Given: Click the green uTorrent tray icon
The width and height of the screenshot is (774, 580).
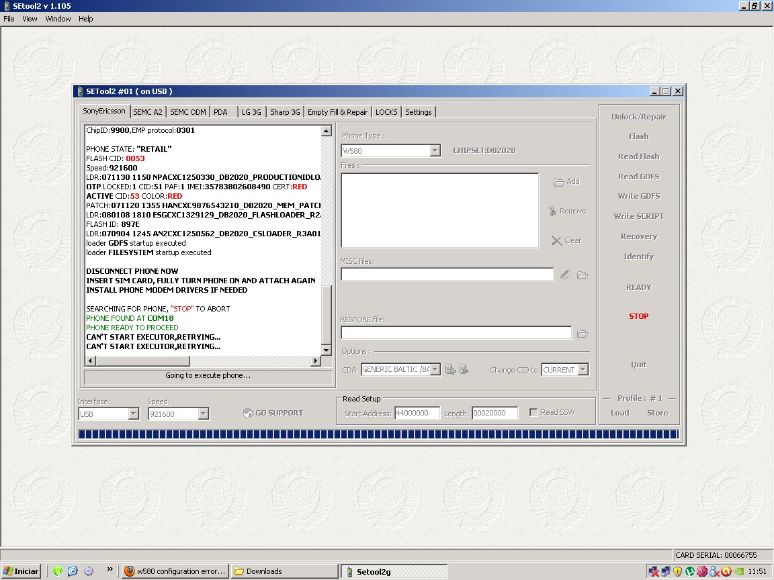Looking at the screenshot, I should click(x=689, y=571).
